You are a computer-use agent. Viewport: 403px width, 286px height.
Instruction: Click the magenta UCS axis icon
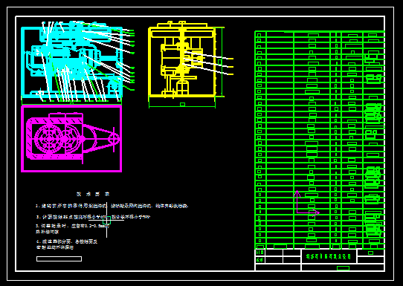coord(306,204)
